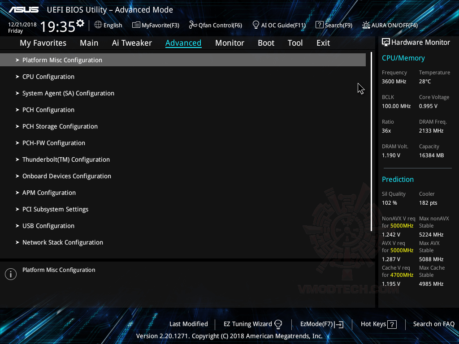Open the Main tab
Viewport: 459px width, 344px height.
[89, 43]
